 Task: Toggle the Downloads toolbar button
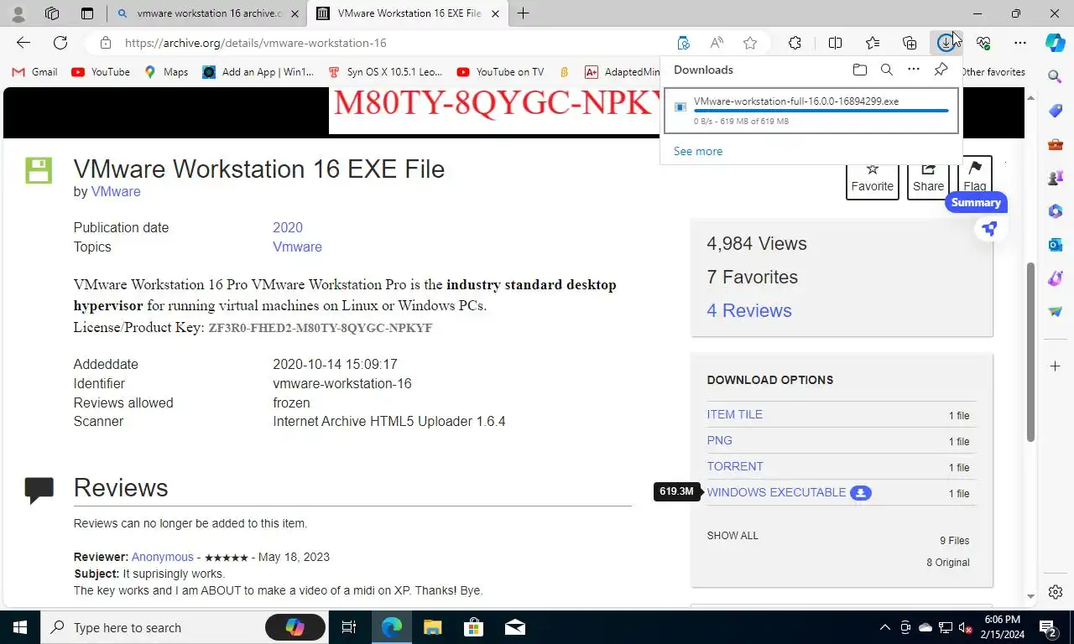tap(946, 43)
